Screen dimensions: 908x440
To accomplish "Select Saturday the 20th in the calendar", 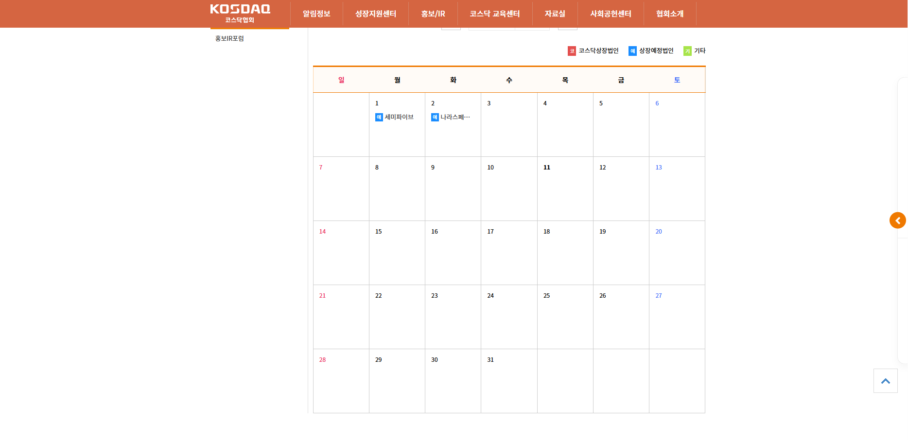I will 659,232.
